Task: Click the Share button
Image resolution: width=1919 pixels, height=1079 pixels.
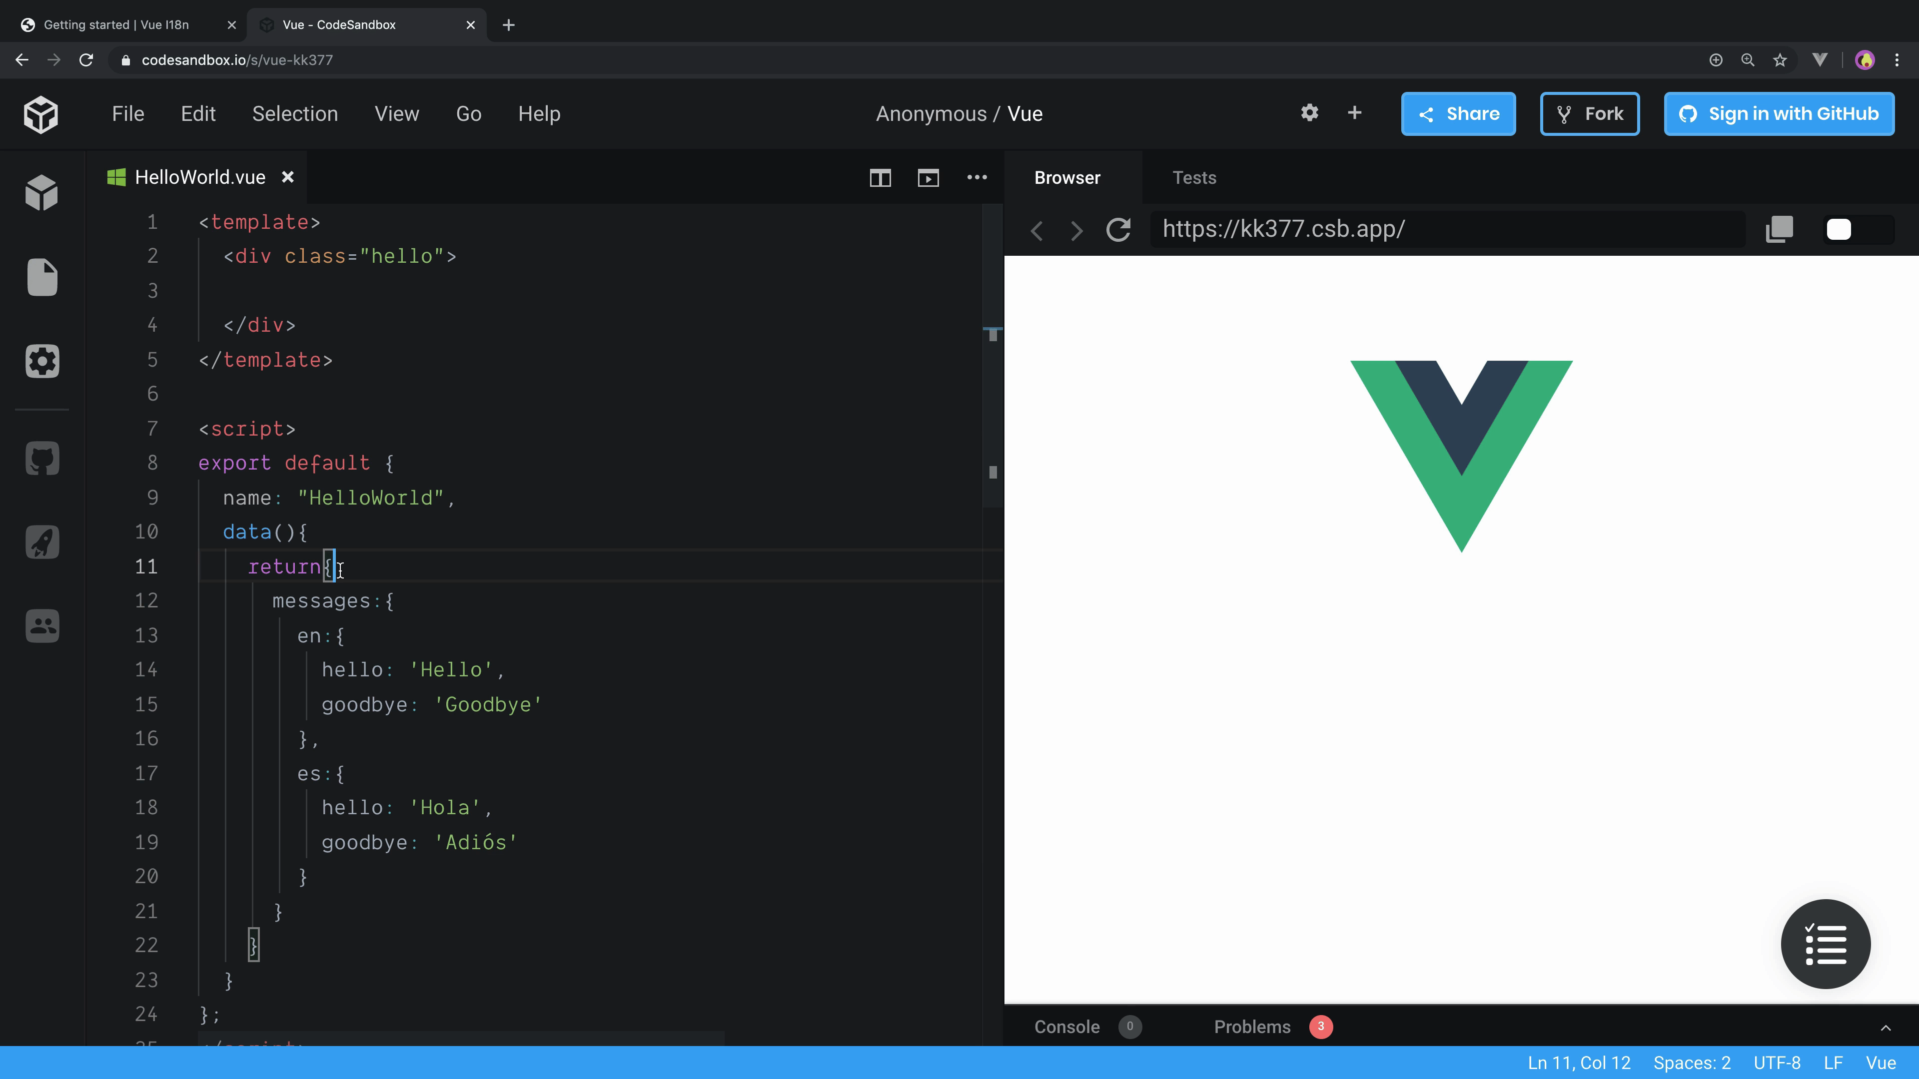Action: [x=1458, y=114]
